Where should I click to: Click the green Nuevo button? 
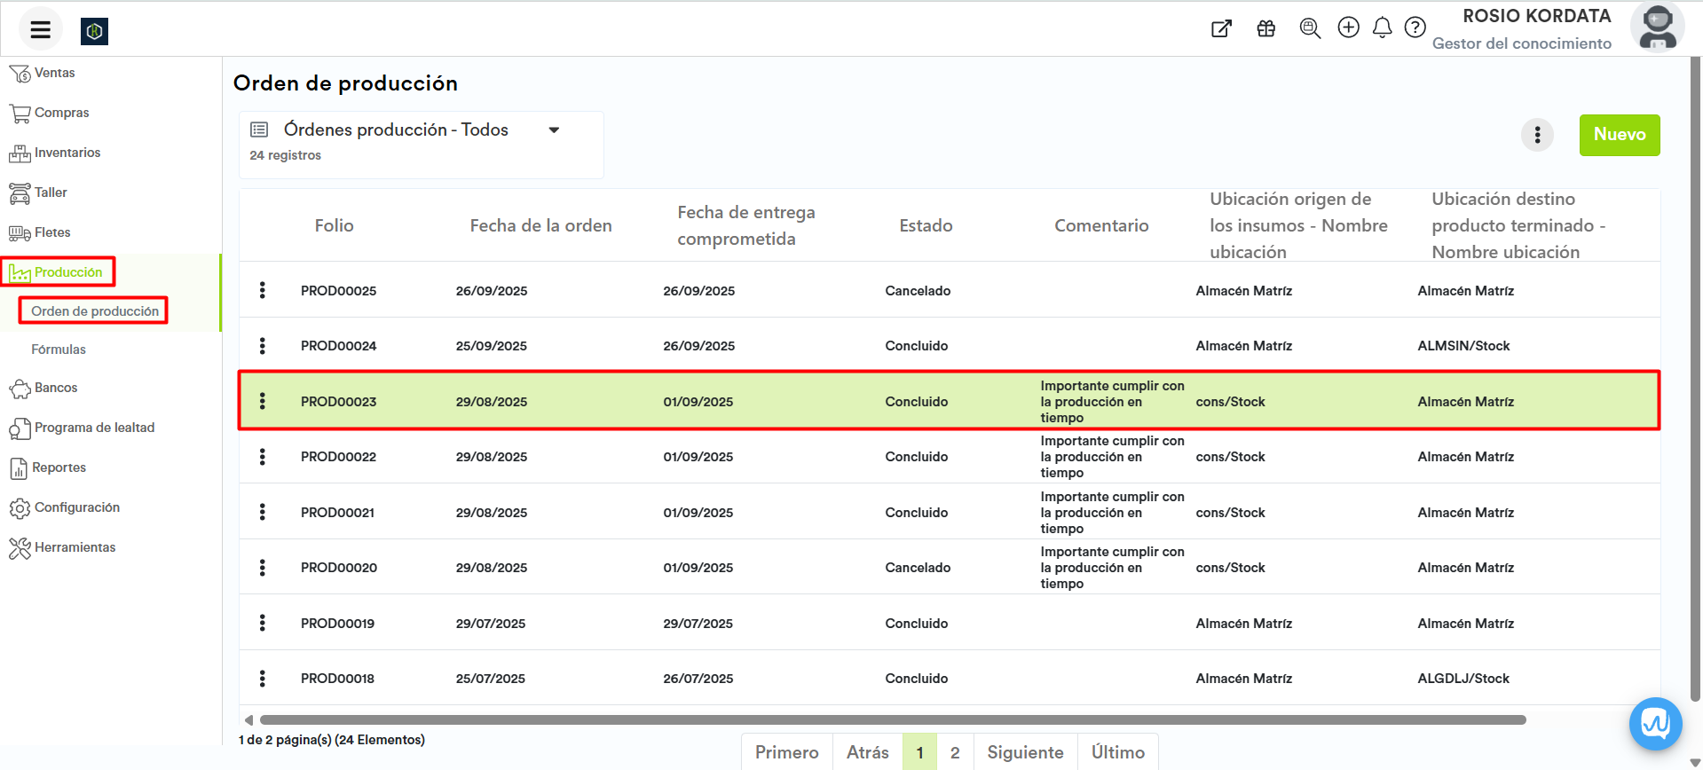1619,135
